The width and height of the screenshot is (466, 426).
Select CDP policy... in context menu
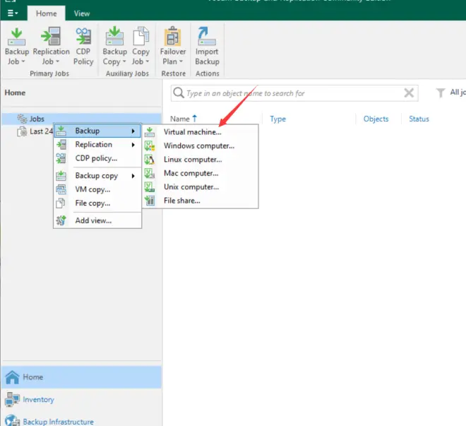coord(97,158)
